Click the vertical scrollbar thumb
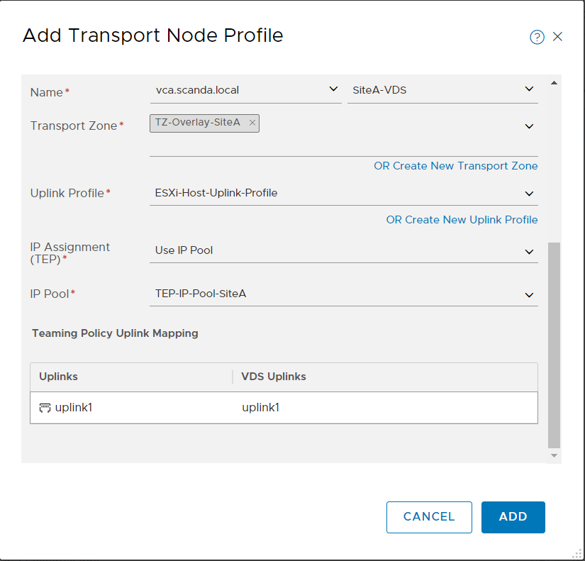This screenshot has width=585, height=561. 554,345
